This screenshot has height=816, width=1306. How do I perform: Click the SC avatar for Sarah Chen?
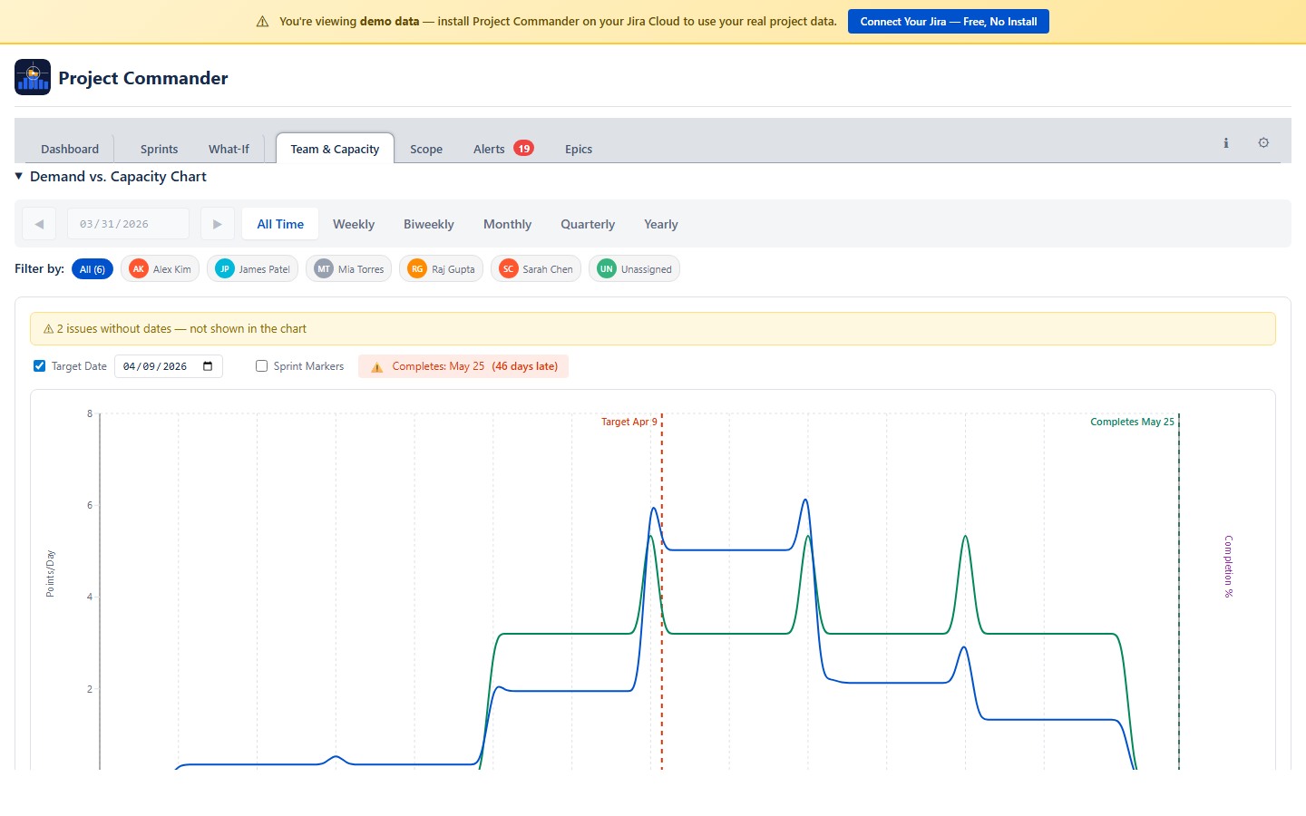pos(510,268)
